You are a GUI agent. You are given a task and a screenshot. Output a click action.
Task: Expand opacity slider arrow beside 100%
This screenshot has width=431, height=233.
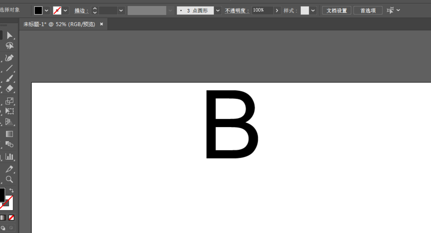pyautogui.click(x=277, y=10)
